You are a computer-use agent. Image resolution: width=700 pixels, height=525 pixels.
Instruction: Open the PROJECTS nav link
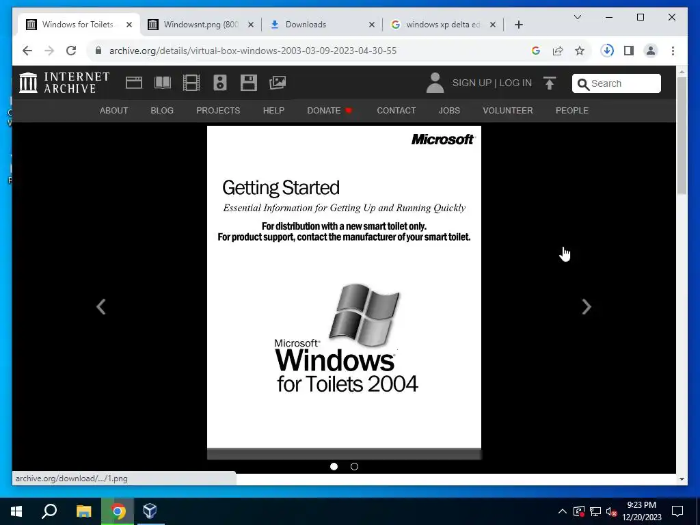click(218, 110)
